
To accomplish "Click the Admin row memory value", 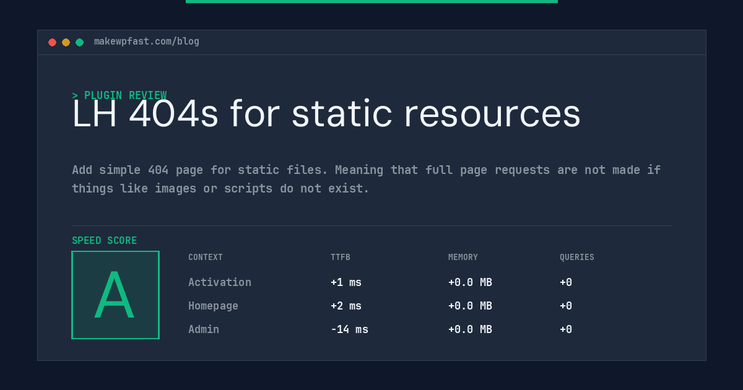I will point(470,329).
